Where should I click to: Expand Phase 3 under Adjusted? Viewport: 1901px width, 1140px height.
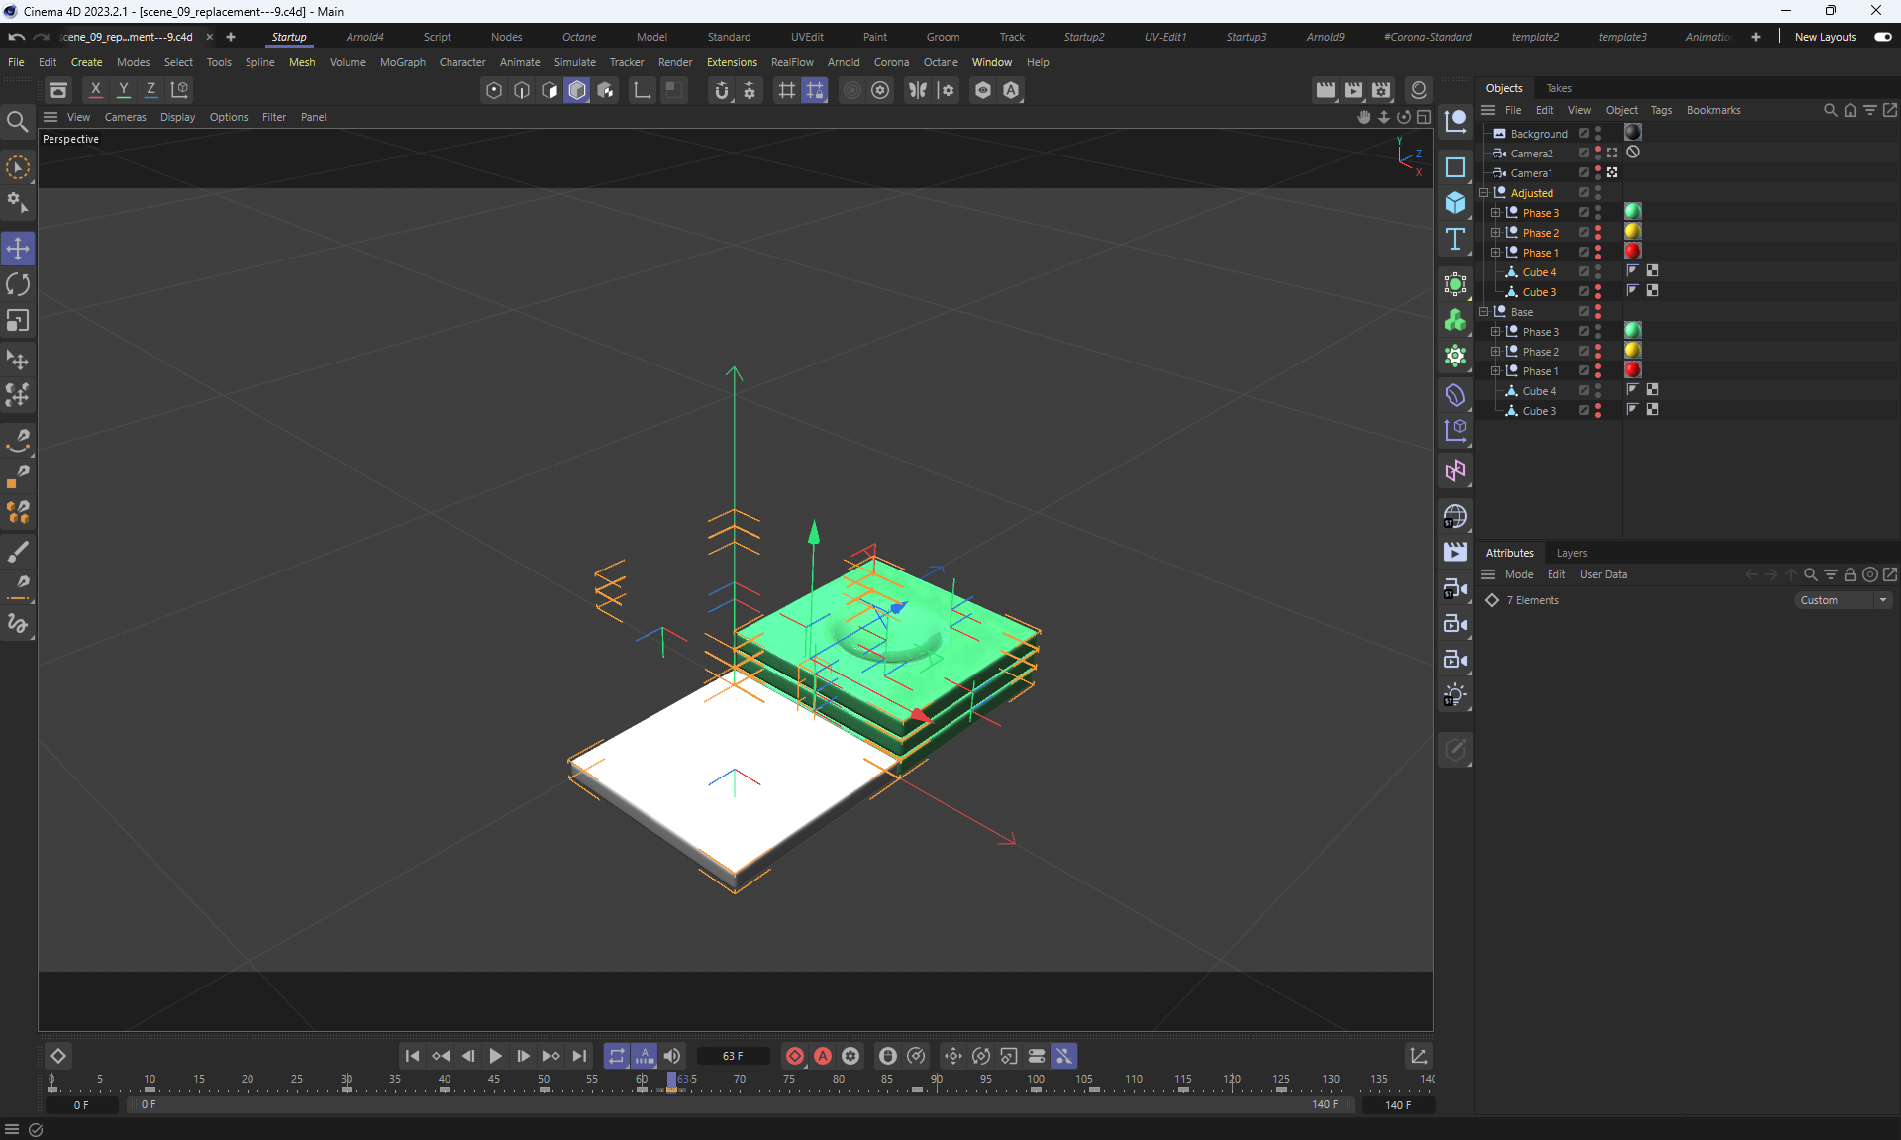pos(1496,213)
